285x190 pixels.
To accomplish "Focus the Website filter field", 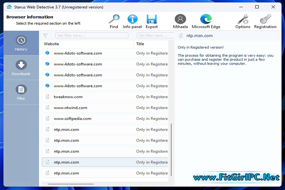I will tap(91, 36).
